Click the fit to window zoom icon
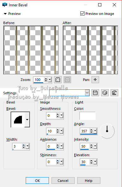Screen dimensions: 122x187 tap(58, 80)
